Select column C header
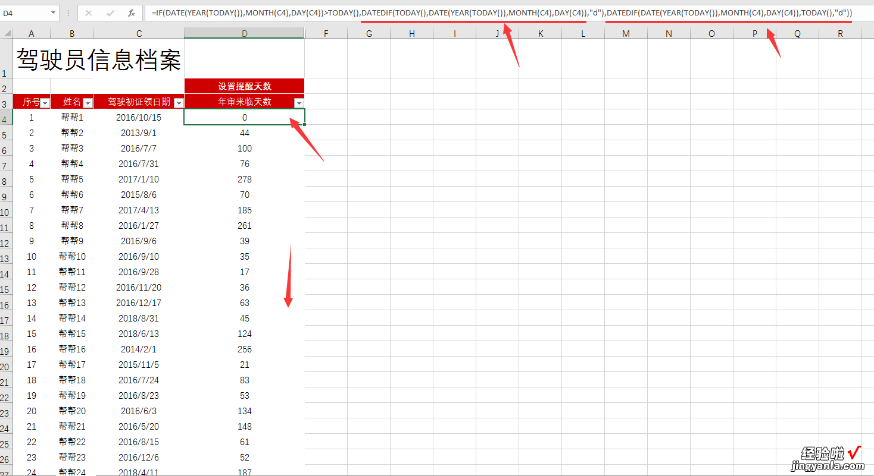Image resolution: width=874 pixels, height=476 pixels. pyautogui.click(x=139, y=33)
